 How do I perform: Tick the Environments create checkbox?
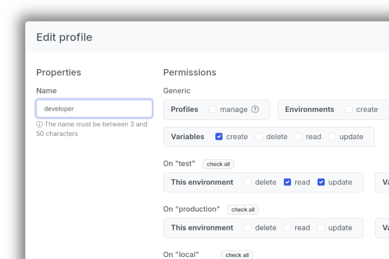[349, 109]
